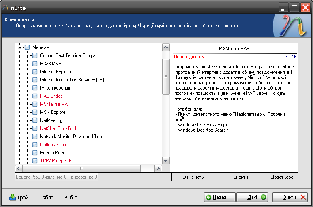Click the green back arrow icon on Назад
Image resolution: width=313 pixels, height=207 pixels.
[x=209, y=197]
